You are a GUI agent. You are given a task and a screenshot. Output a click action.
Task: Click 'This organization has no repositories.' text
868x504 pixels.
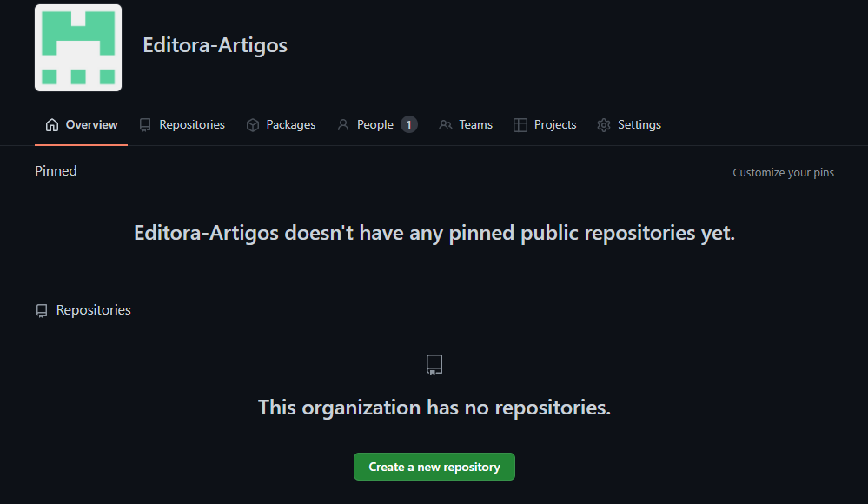coord(434,408)
